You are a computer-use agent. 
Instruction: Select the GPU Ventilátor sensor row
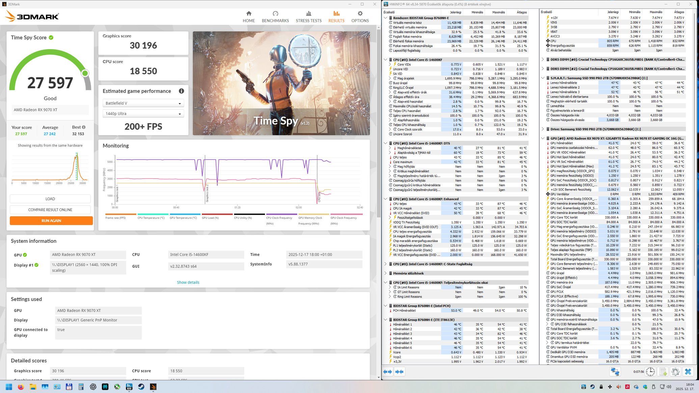pos(616,194)
